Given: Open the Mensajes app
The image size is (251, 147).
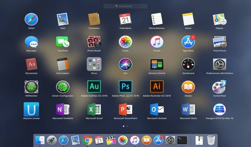Looking at the screenshot, I should (x=31, y=42).
